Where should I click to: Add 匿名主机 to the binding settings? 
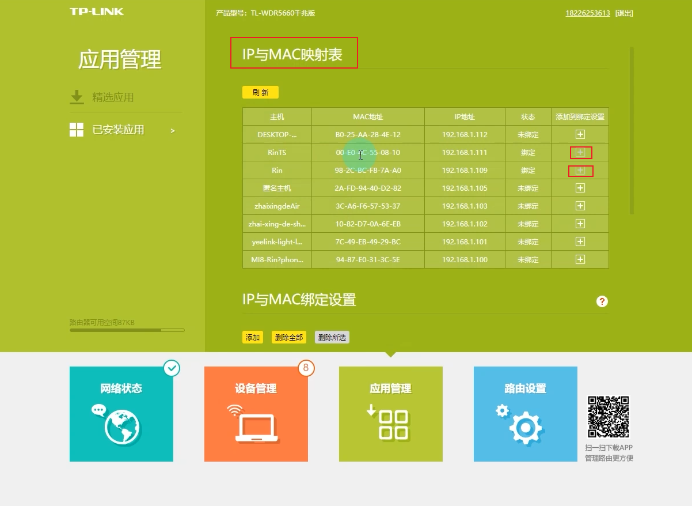(x=580, y=188)
